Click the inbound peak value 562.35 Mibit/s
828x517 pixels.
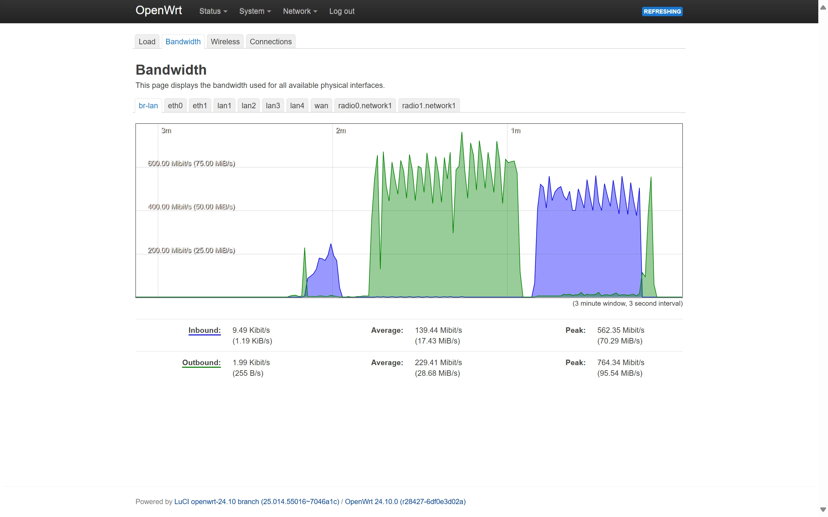(x=621, y=330)
